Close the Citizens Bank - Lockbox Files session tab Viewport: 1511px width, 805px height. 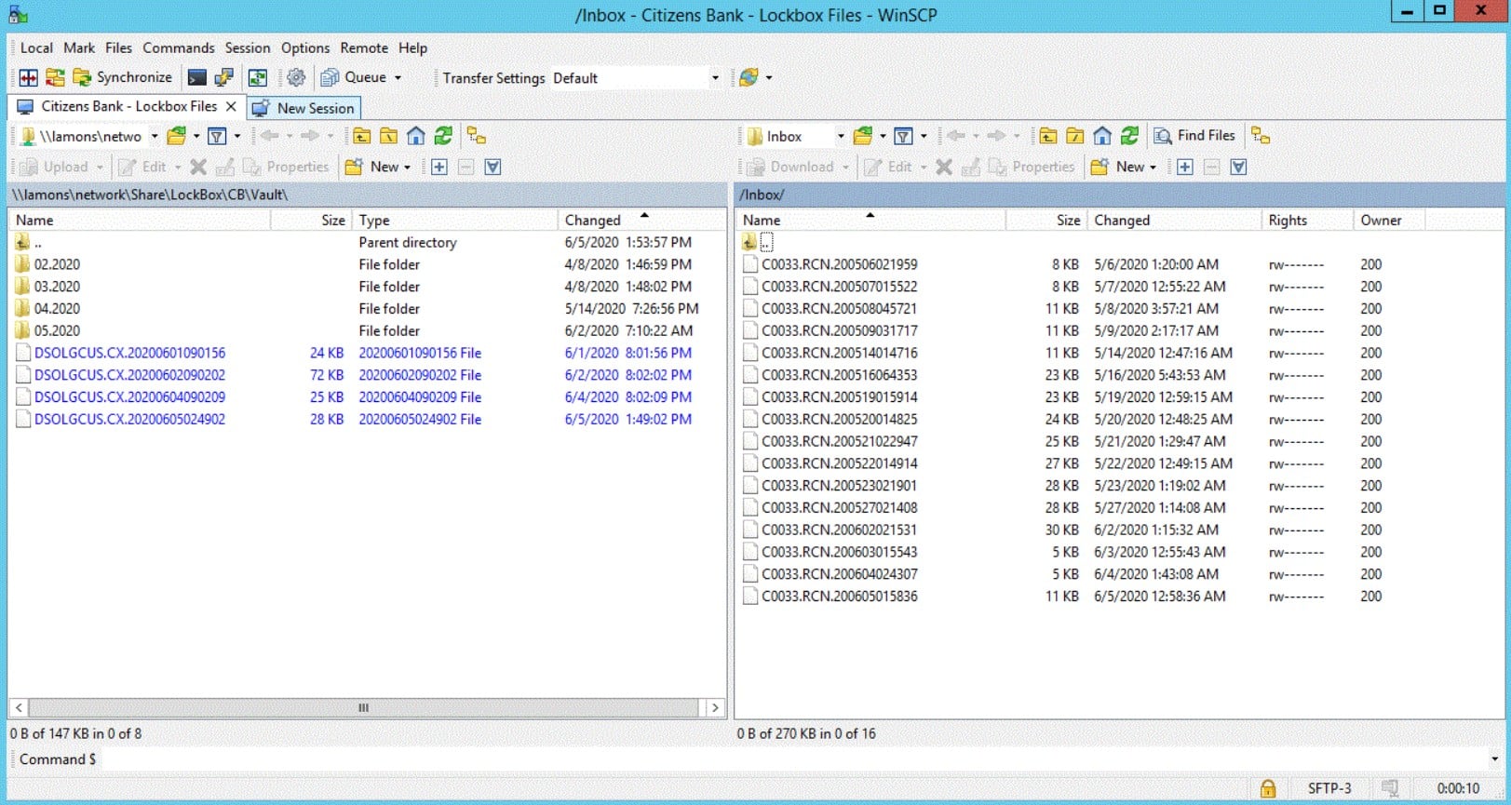231,107
